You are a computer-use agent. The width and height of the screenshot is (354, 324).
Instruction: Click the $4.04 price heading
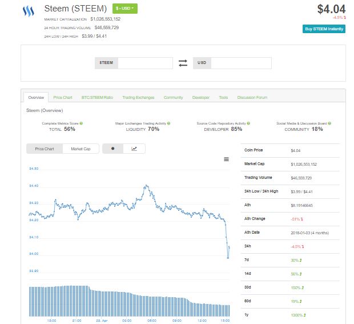(x=331, y=9)
